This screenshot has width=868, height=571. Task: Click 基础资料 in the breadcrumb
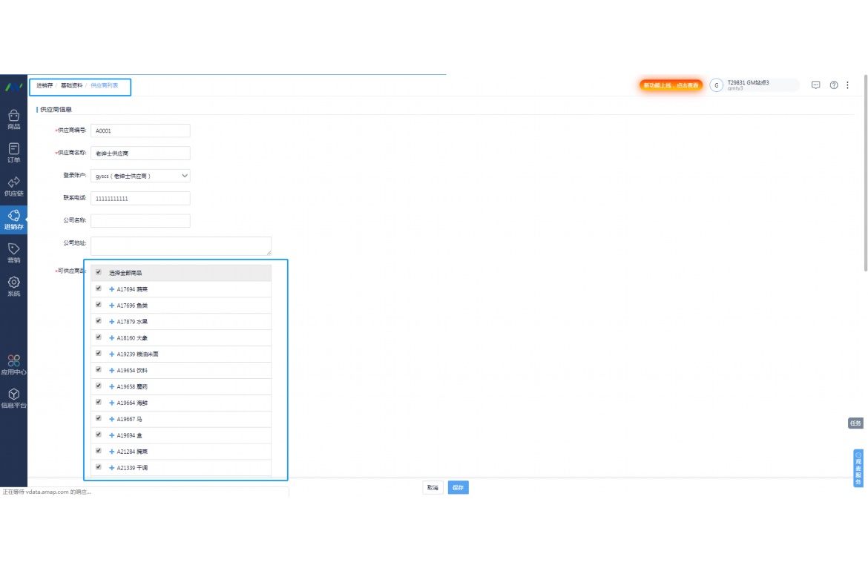pos(72,86)
